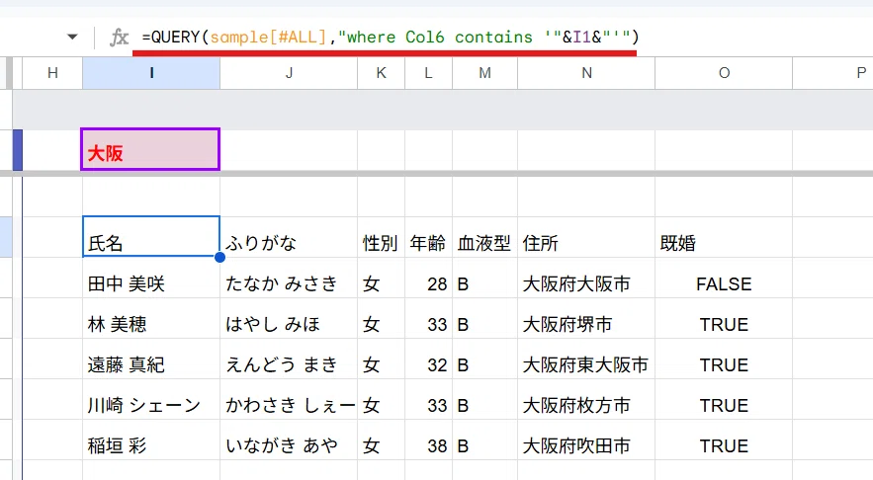Image resolution: width=873 pixels, height=480 pixels.
Task: Select the 既婚 header cell
Action: 724,237
